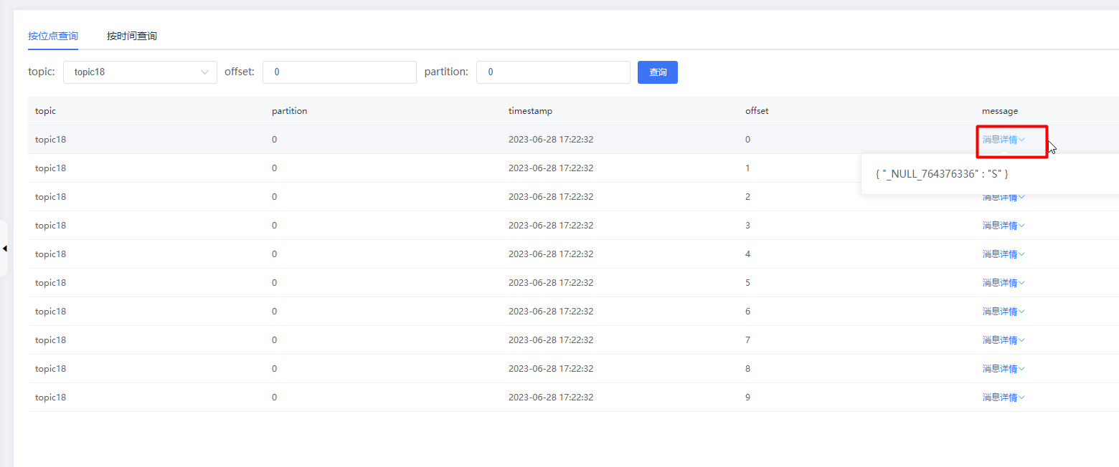1119x467 pixels.
Task: Switch to the 按时间查询 tab
Action: [132, 36]
